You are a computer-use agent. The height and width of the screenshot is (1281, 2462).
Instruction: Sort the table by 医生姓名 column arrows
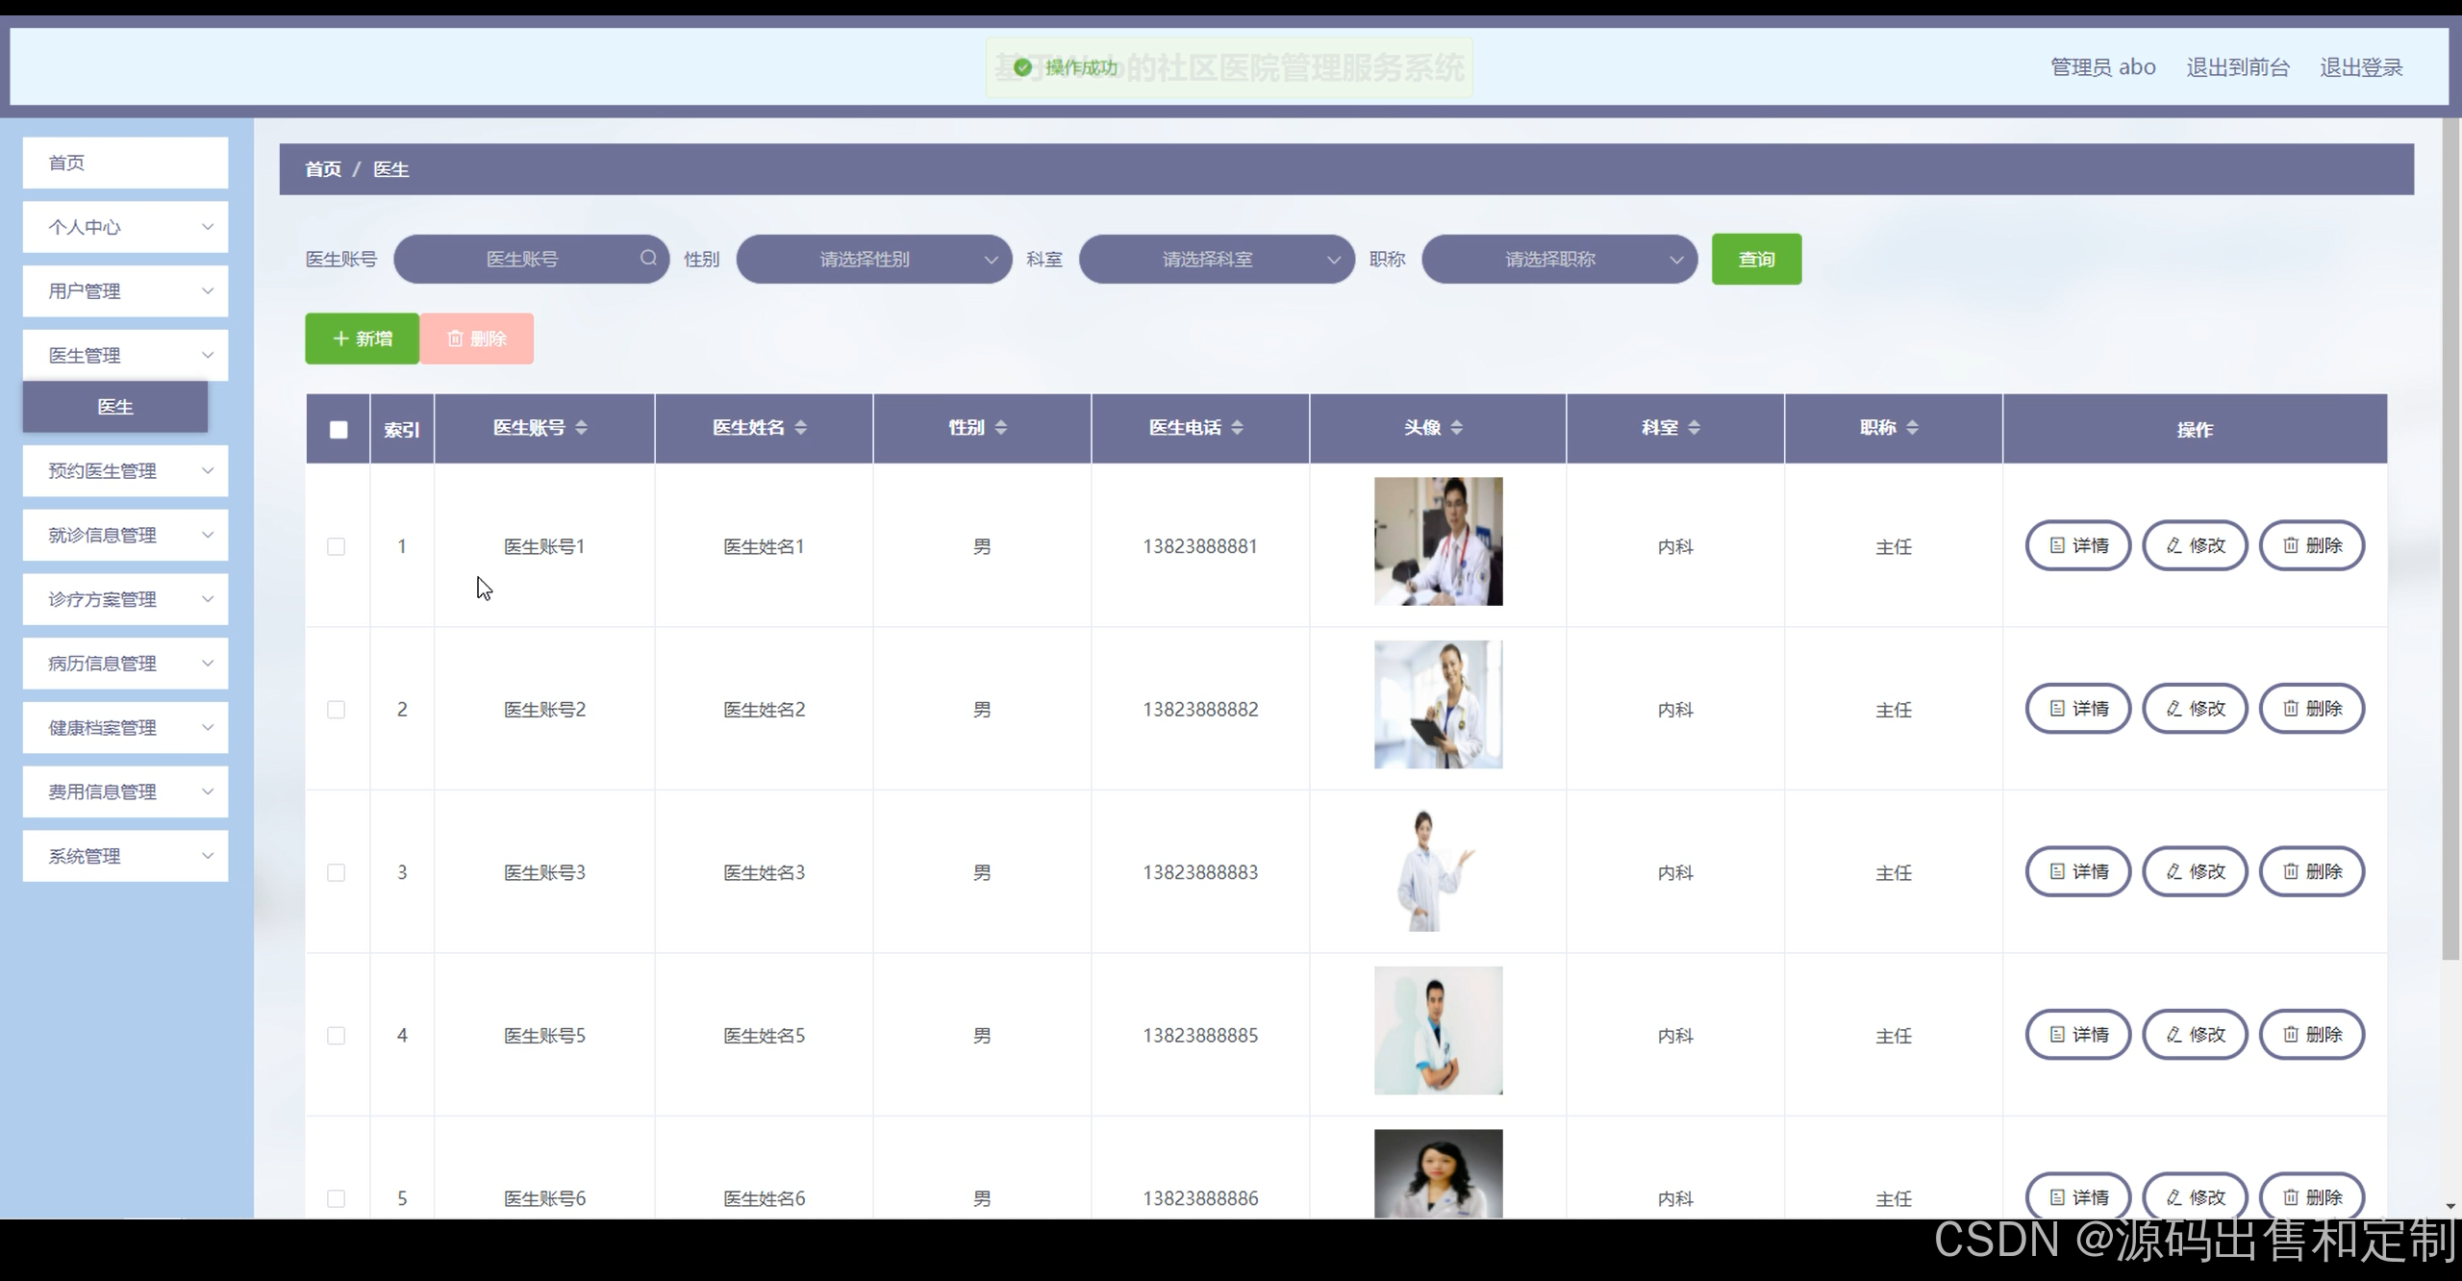click(x=800, y=428)
